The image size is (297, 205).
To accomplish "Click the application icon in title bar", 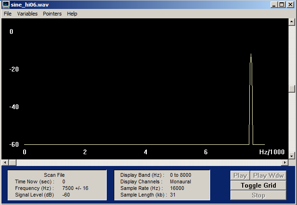I will [x=6, y=5].
